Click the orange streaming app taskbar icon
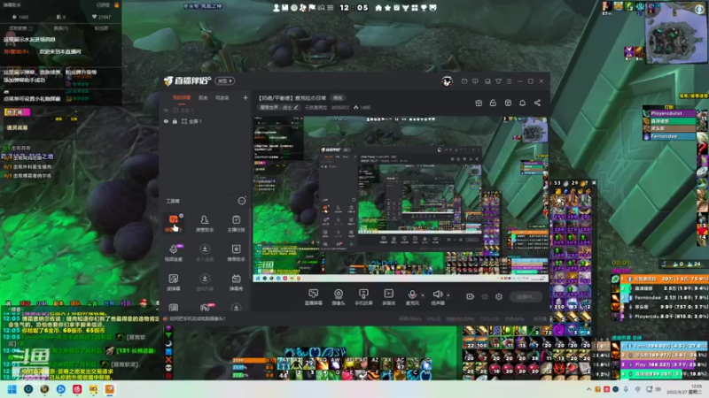The width and height of the screenshot is (709, 398). point(110,389)
